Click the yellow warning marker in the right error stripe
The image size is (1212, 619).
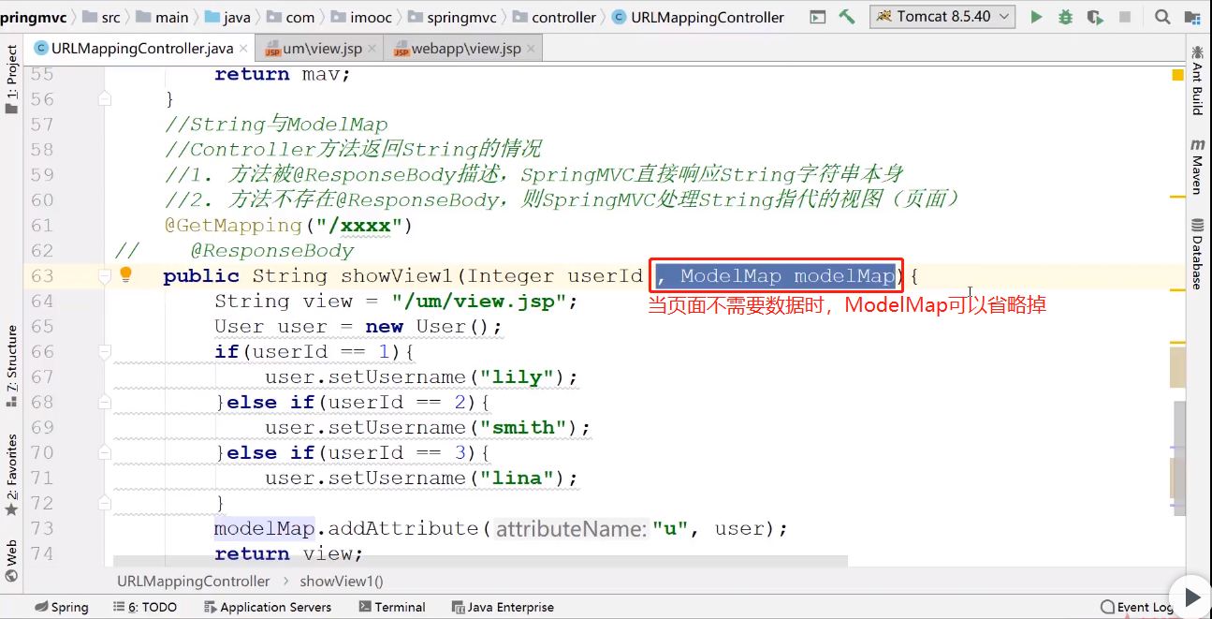(1178, 75)
